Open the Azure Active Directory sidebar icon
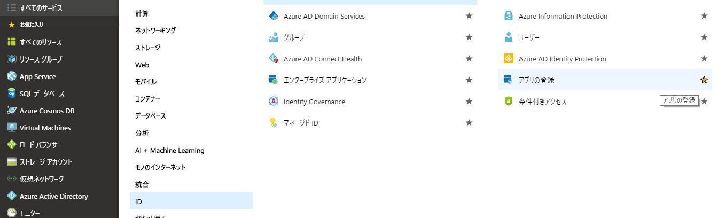The width and height of the screenshot is (717, 218). coord(11,196)
